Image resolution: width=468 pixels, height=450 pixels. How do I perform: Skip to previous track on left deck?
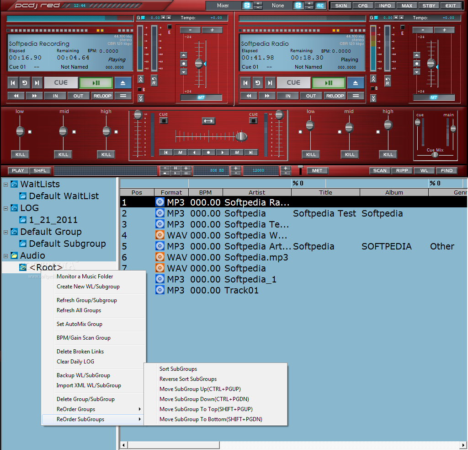pyautogui.click(x=13, y=83)
